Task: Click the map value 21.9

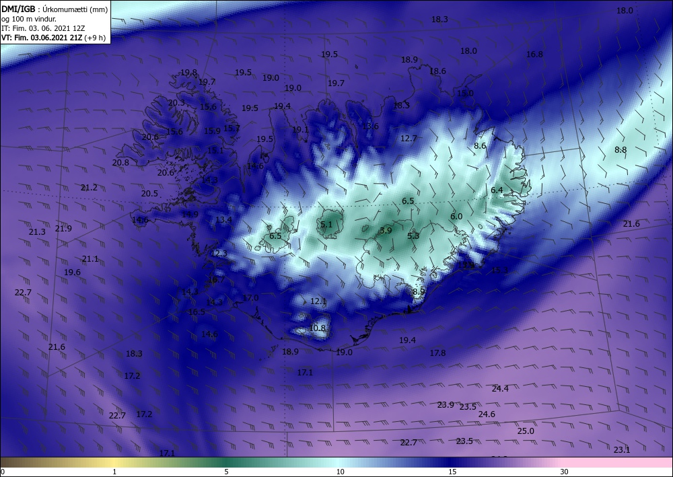Action: 63,229
